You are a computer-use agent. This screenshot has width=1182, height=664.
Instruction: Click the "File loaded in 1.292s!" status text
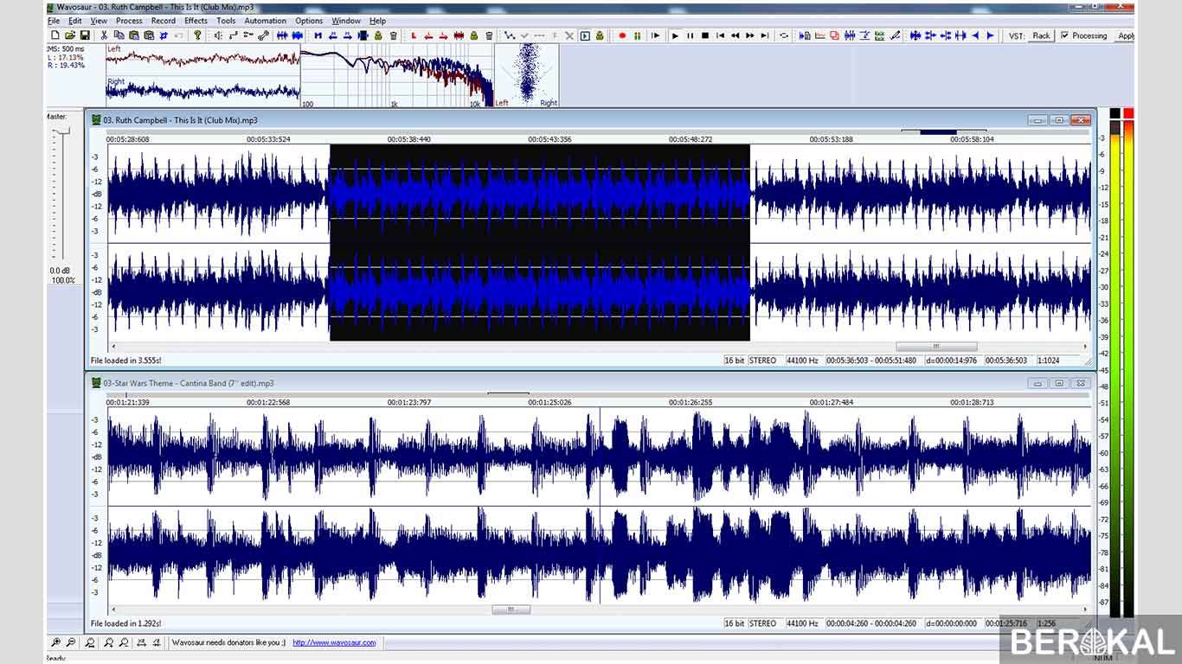tap(126, 623)
